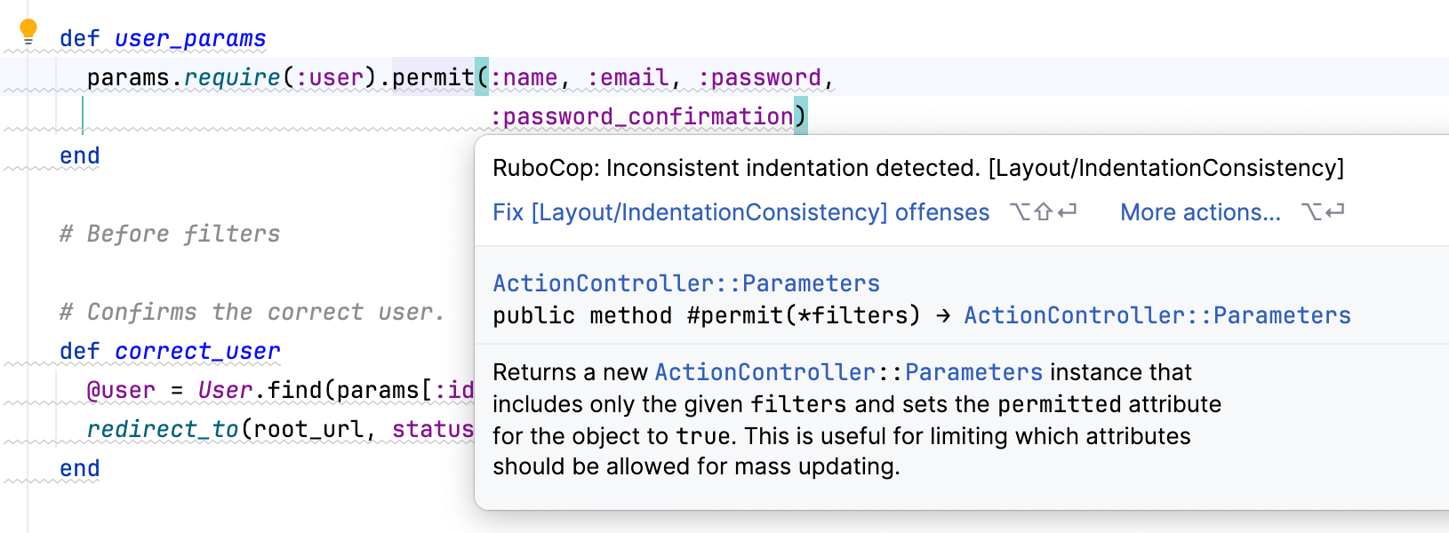The image size is (1449, 533).
Task: Click the highlighted closing parenthesis after :password_confirmation
Action: point(801,117)
